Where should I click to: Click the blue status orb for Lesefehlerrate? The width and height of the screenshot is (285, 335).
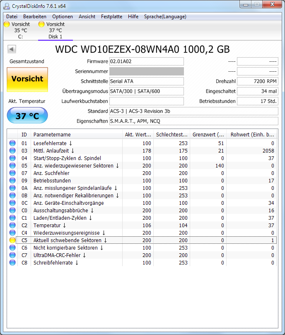click(x=12, y=143)
